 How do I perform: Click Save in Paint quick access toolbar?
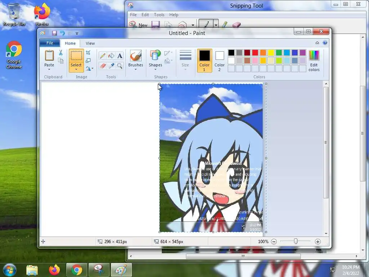click(54, 33)
